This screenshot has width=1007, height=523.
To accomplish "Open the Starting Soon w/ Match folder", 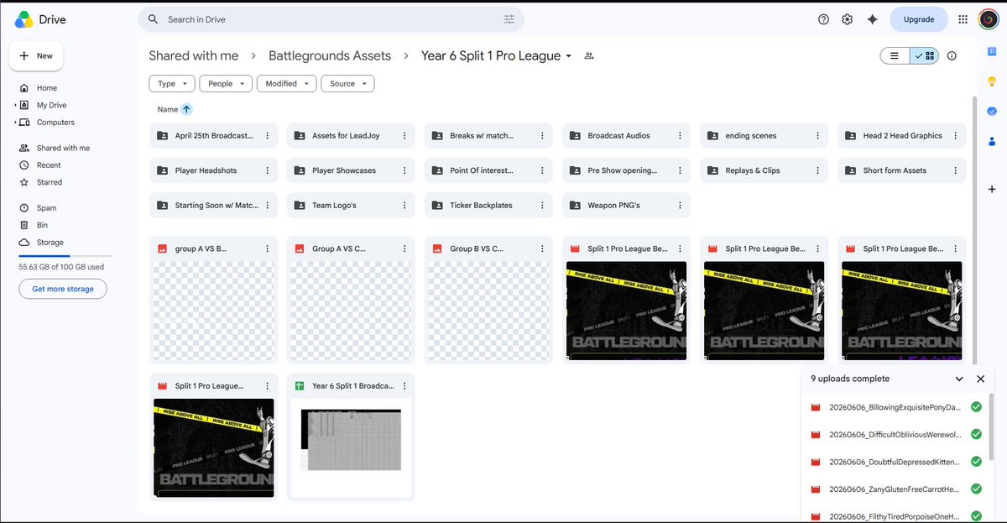I will pos(213,205).
